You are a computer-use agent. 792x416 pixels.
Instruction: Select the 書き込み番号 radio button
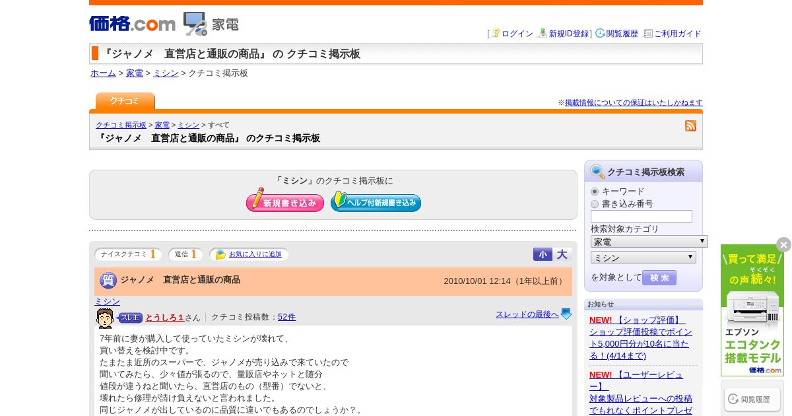(x=595, y=204)
